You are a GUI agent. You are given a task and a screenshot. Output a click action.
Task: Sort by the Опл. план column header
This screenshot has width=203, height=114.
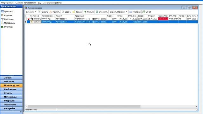point(174,16)
